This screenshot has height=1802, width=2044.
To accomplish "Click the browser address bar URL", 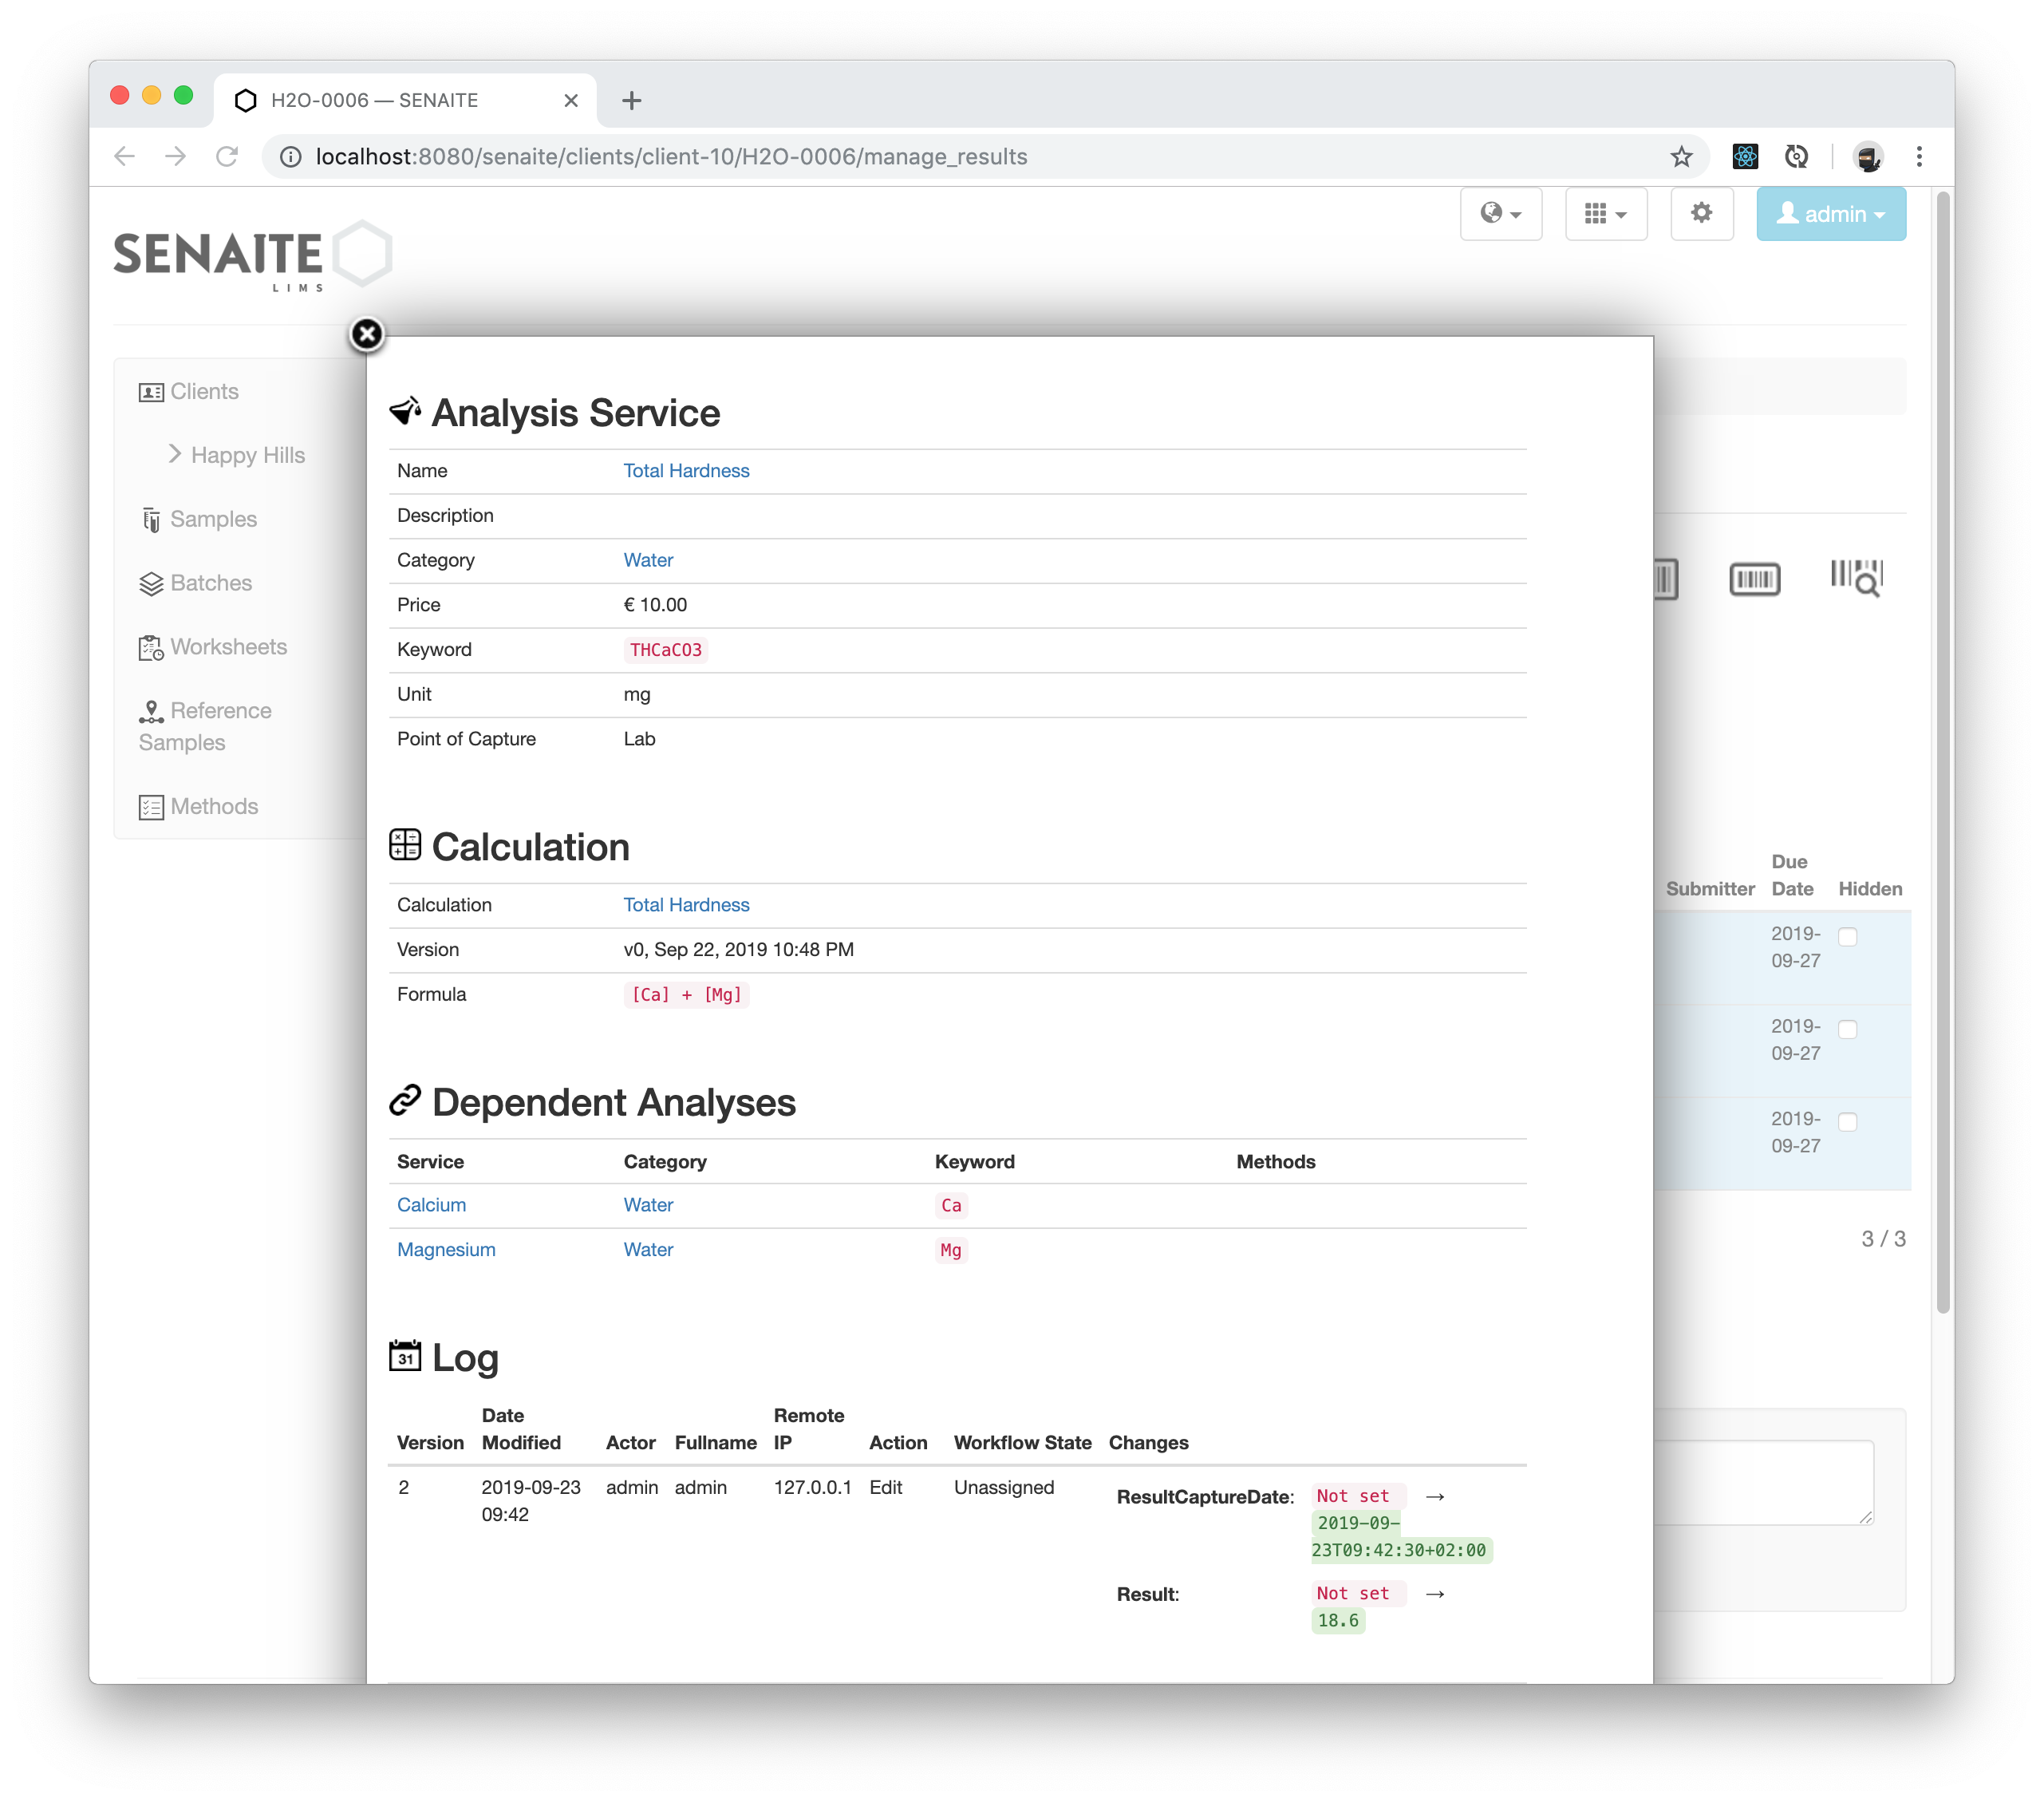I will tap(671, 157).
